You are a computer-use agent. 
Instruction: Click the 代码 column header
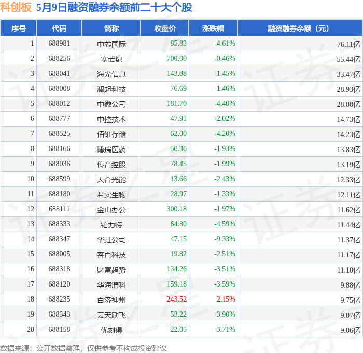pos(59,28)
